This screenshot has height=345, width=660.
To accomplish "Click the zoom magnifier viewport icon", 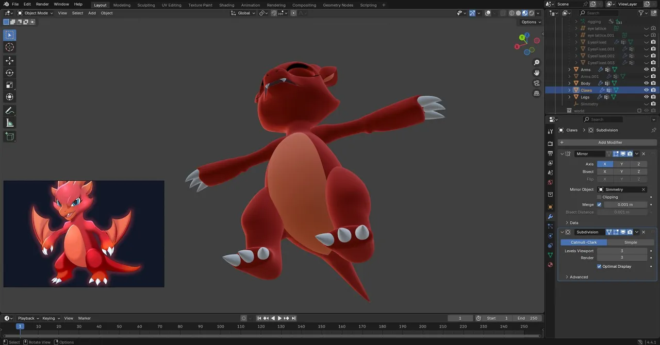I will coord(537,63).
